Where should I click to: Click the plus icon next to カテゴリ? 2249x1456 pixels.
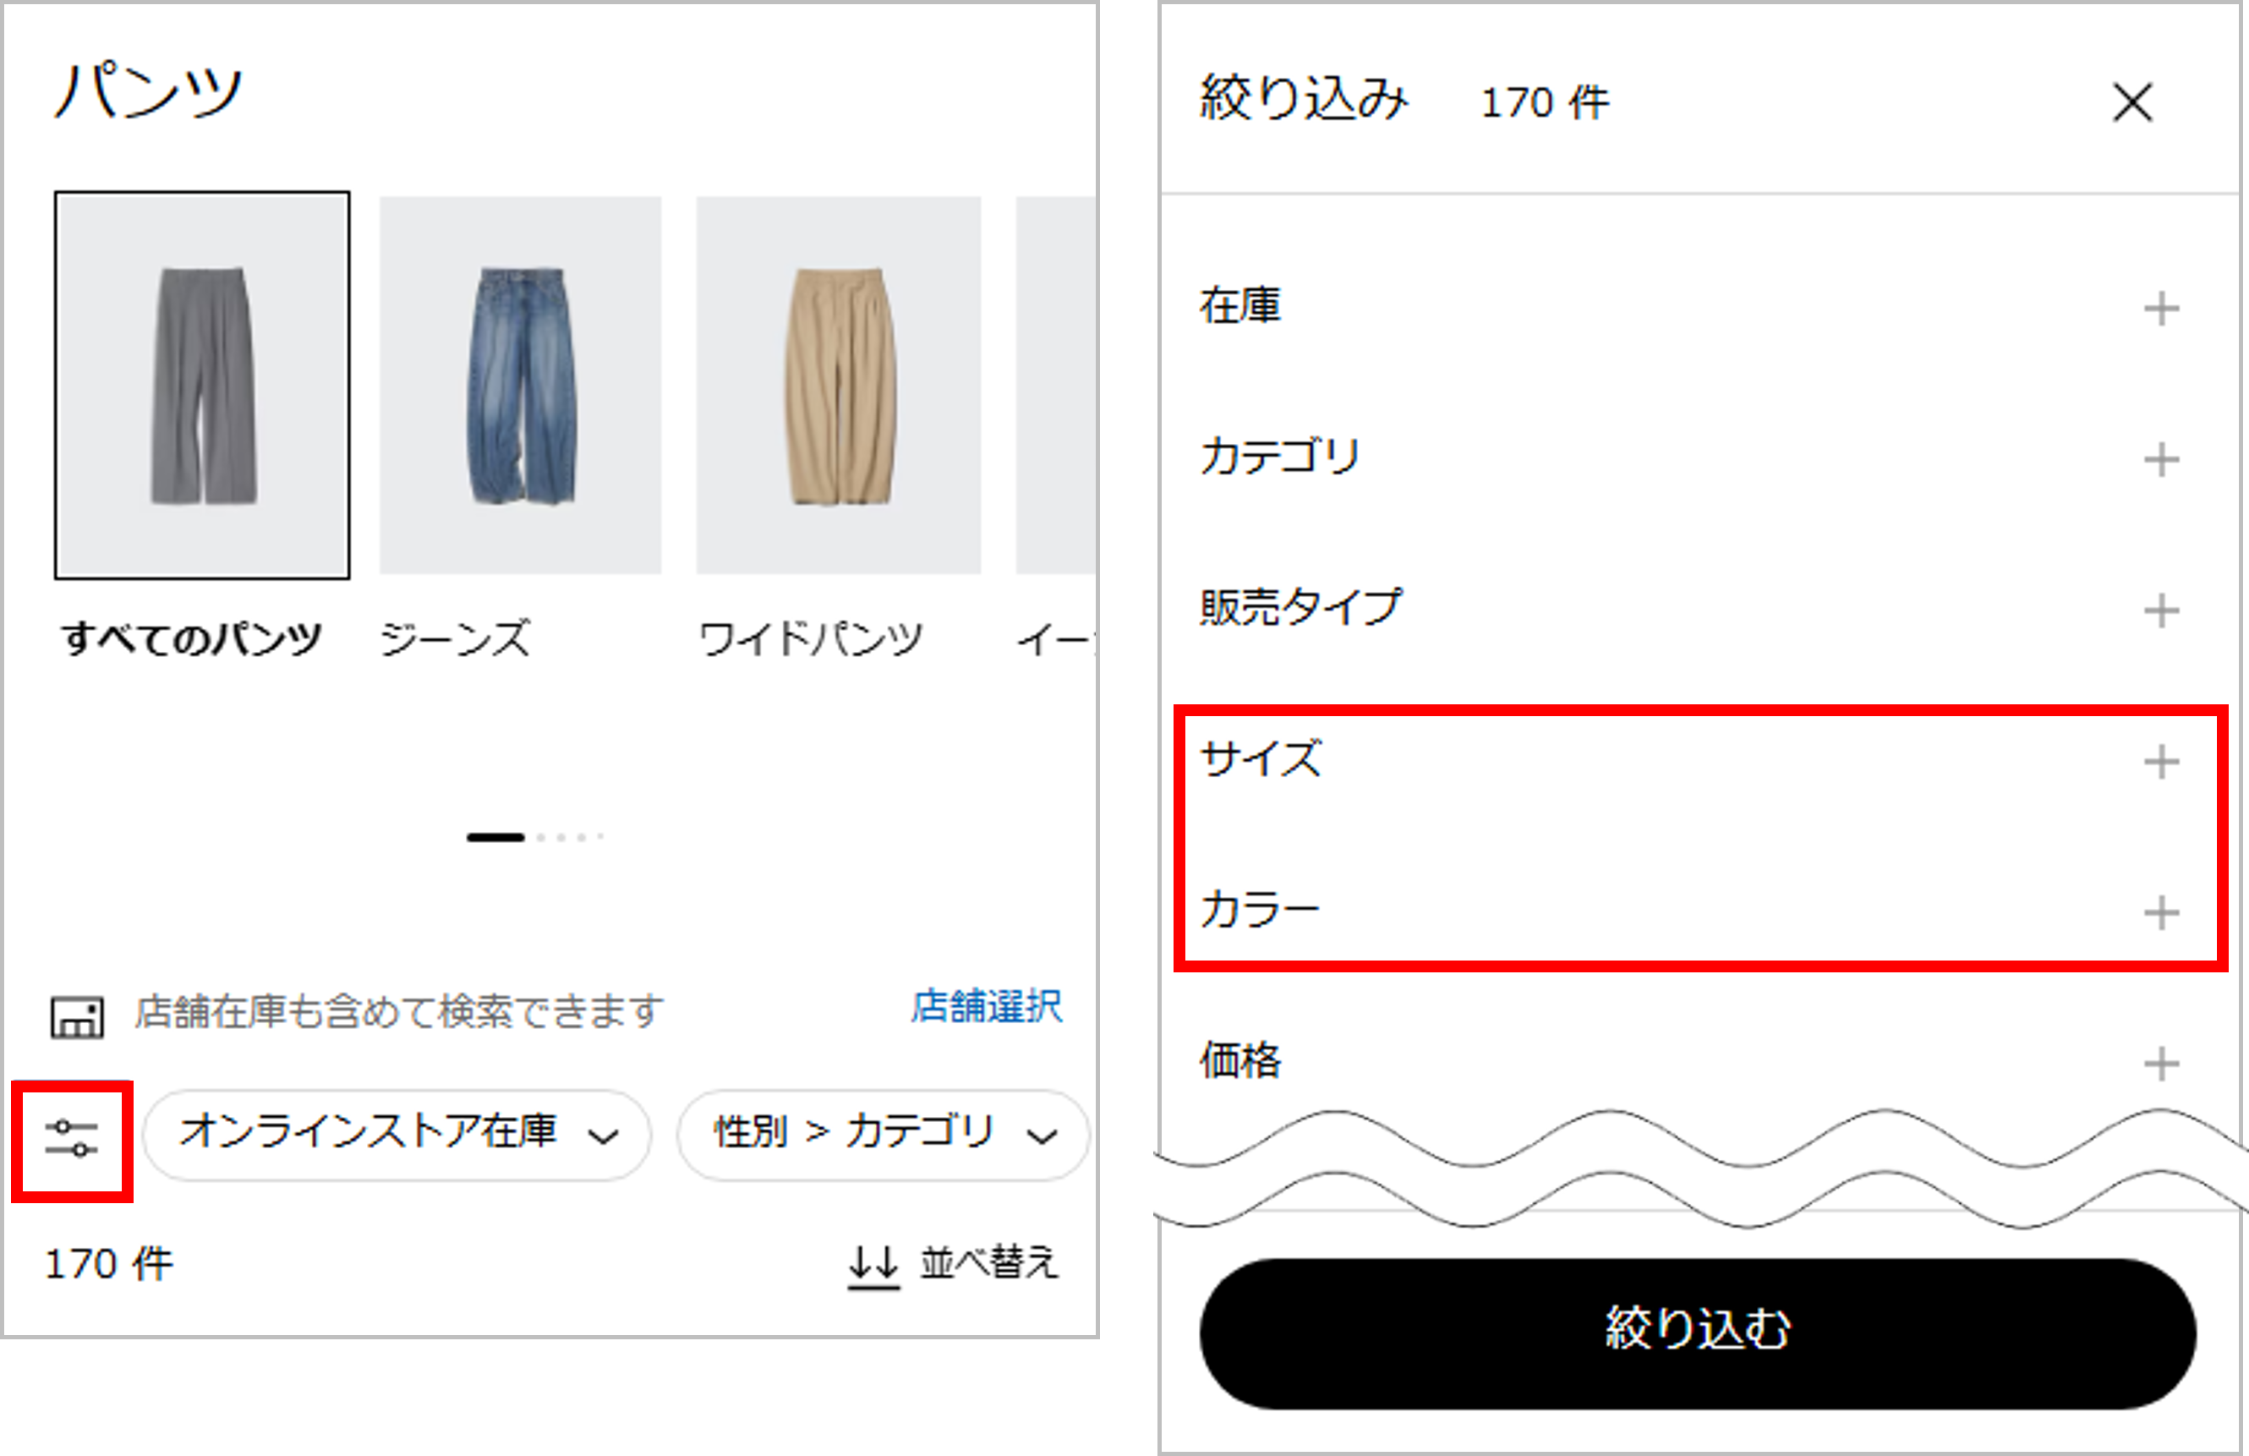coord(2164,460)
